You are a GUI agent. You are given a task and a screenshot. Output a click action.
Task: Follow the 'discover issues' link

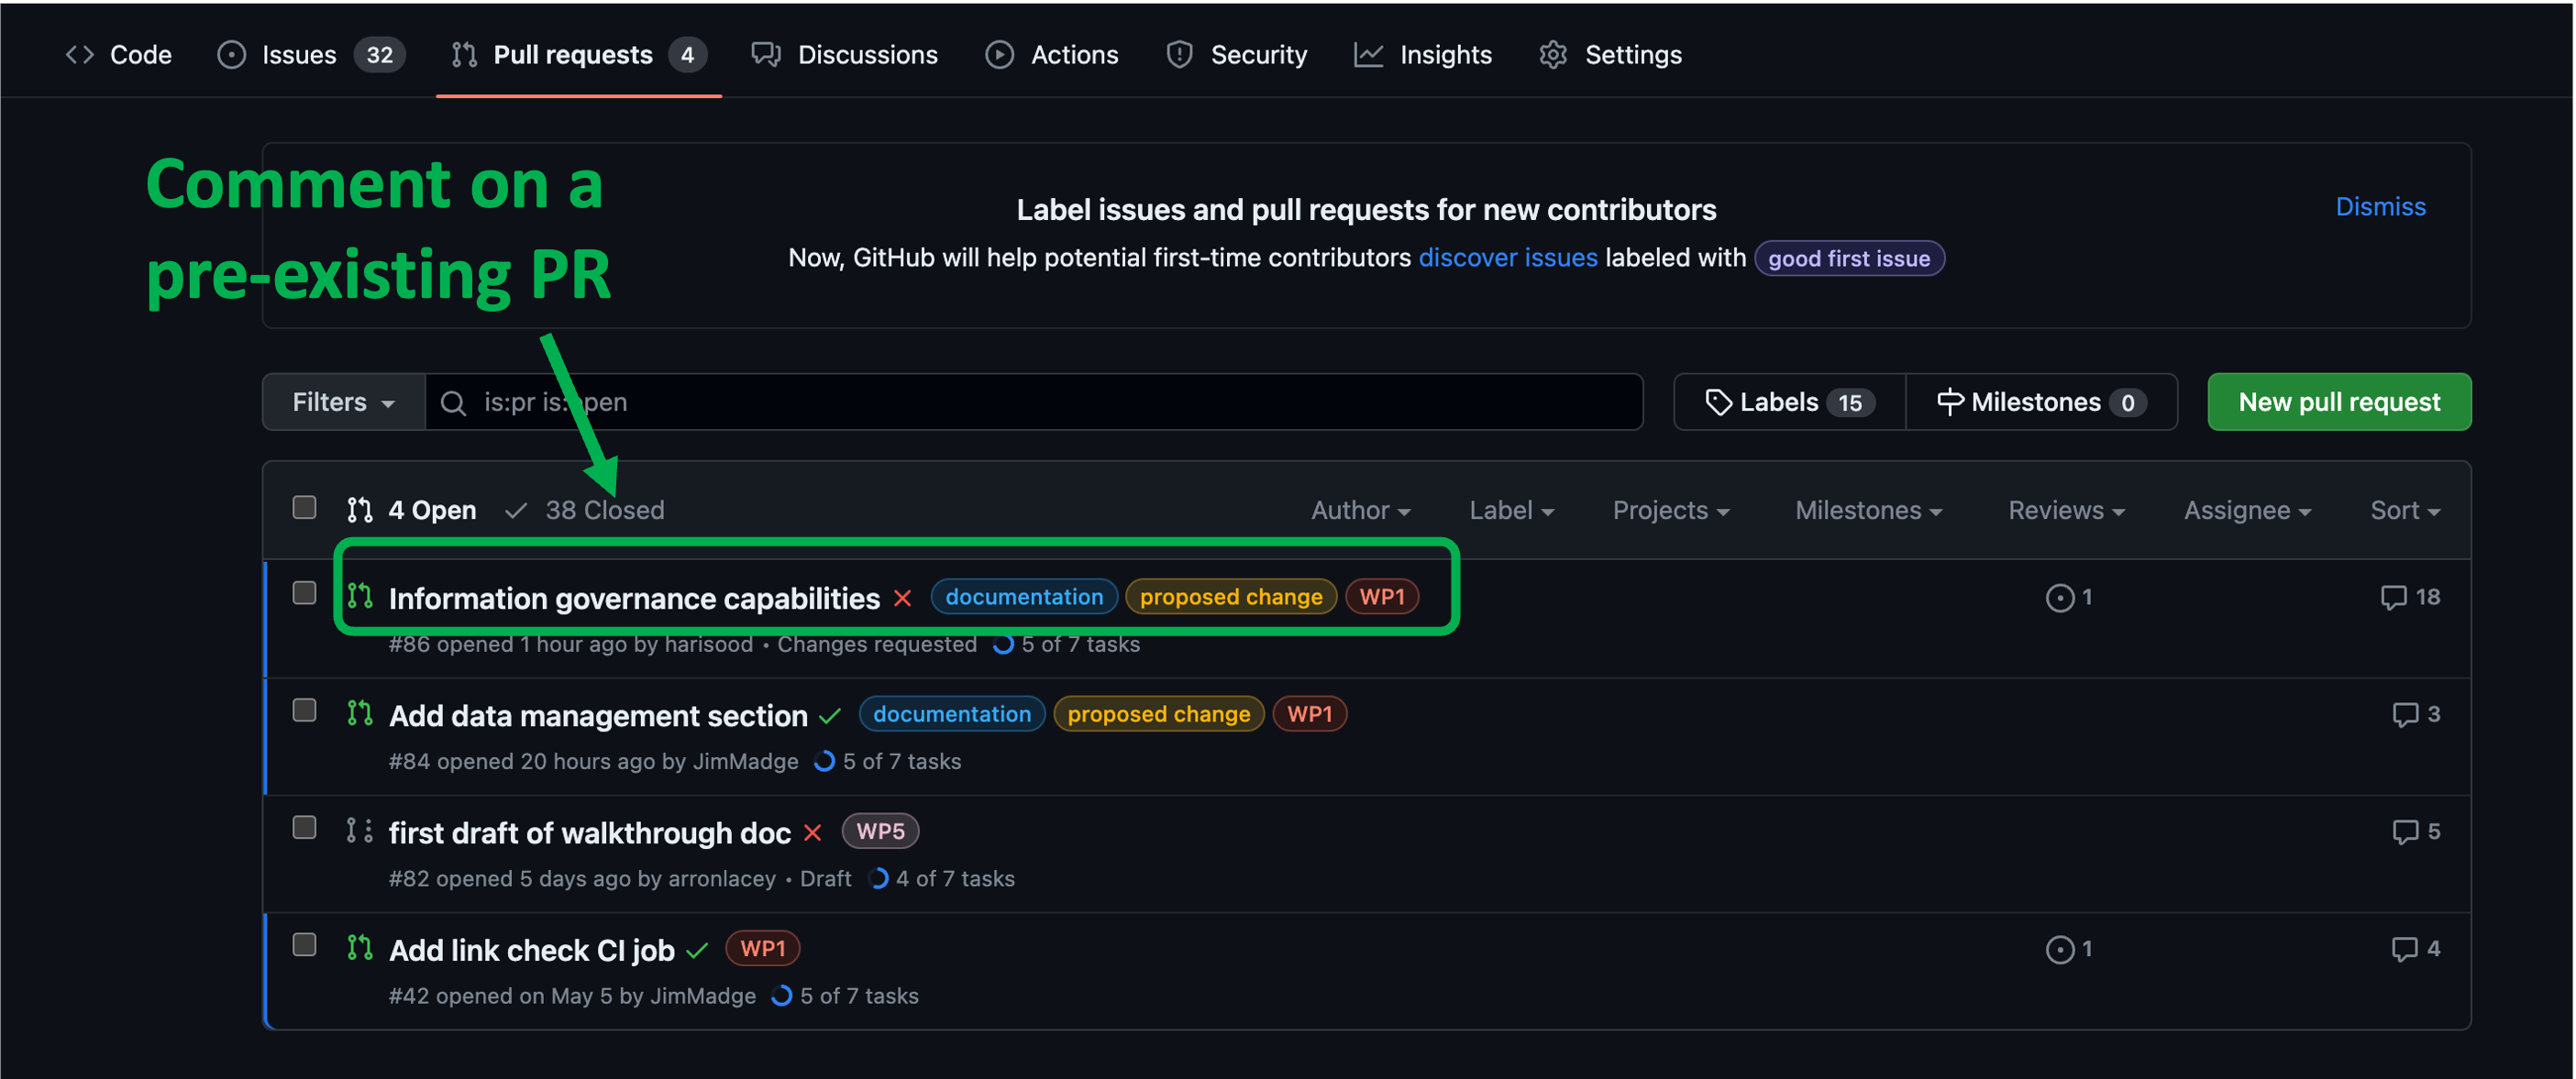point(1507,258)
